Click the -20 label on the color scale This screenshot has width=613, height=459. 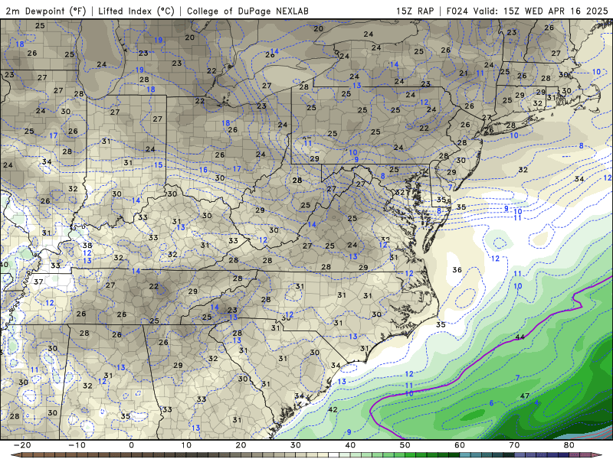pyautogui.click(x=22, y=445)
